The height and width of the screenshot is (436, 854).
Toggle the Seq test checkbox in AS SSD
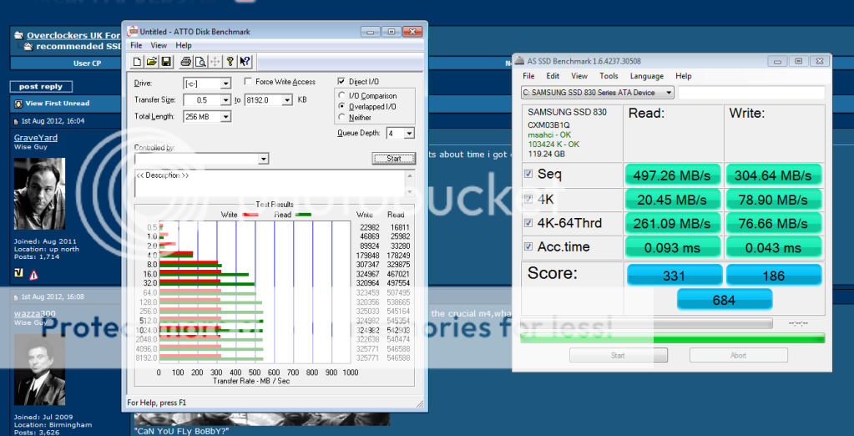point(528,174)
